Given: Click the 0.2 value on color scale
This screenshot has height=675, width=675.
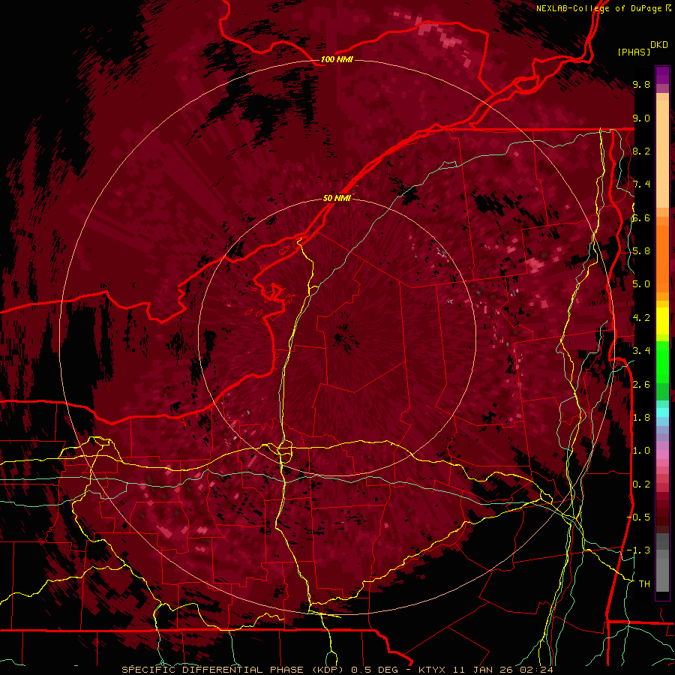Looking at the screenshot, I should pos(641,484).
